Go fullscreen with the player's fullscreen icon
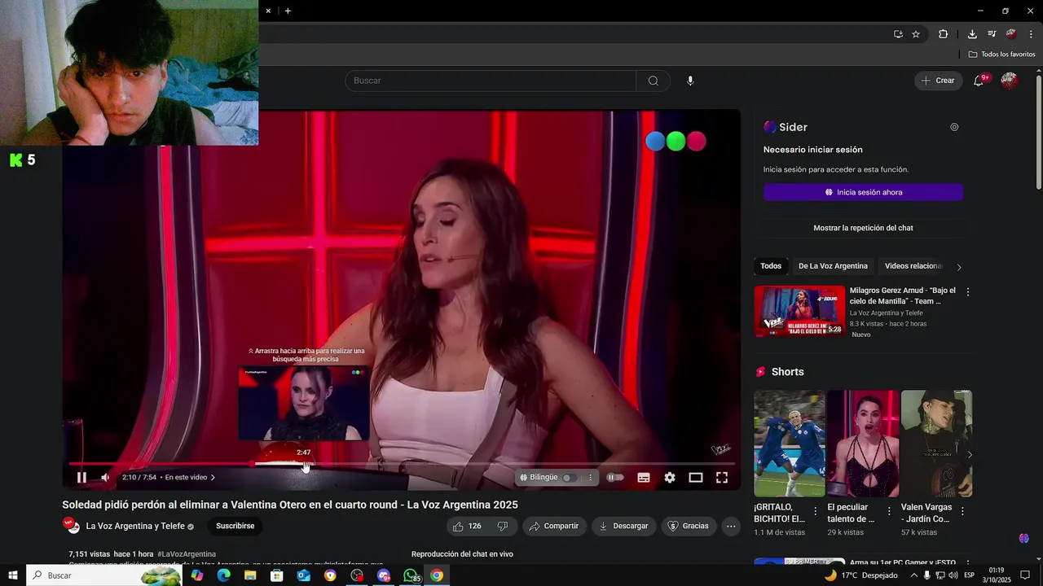The image size is (1043, 586). pos(722,478)
